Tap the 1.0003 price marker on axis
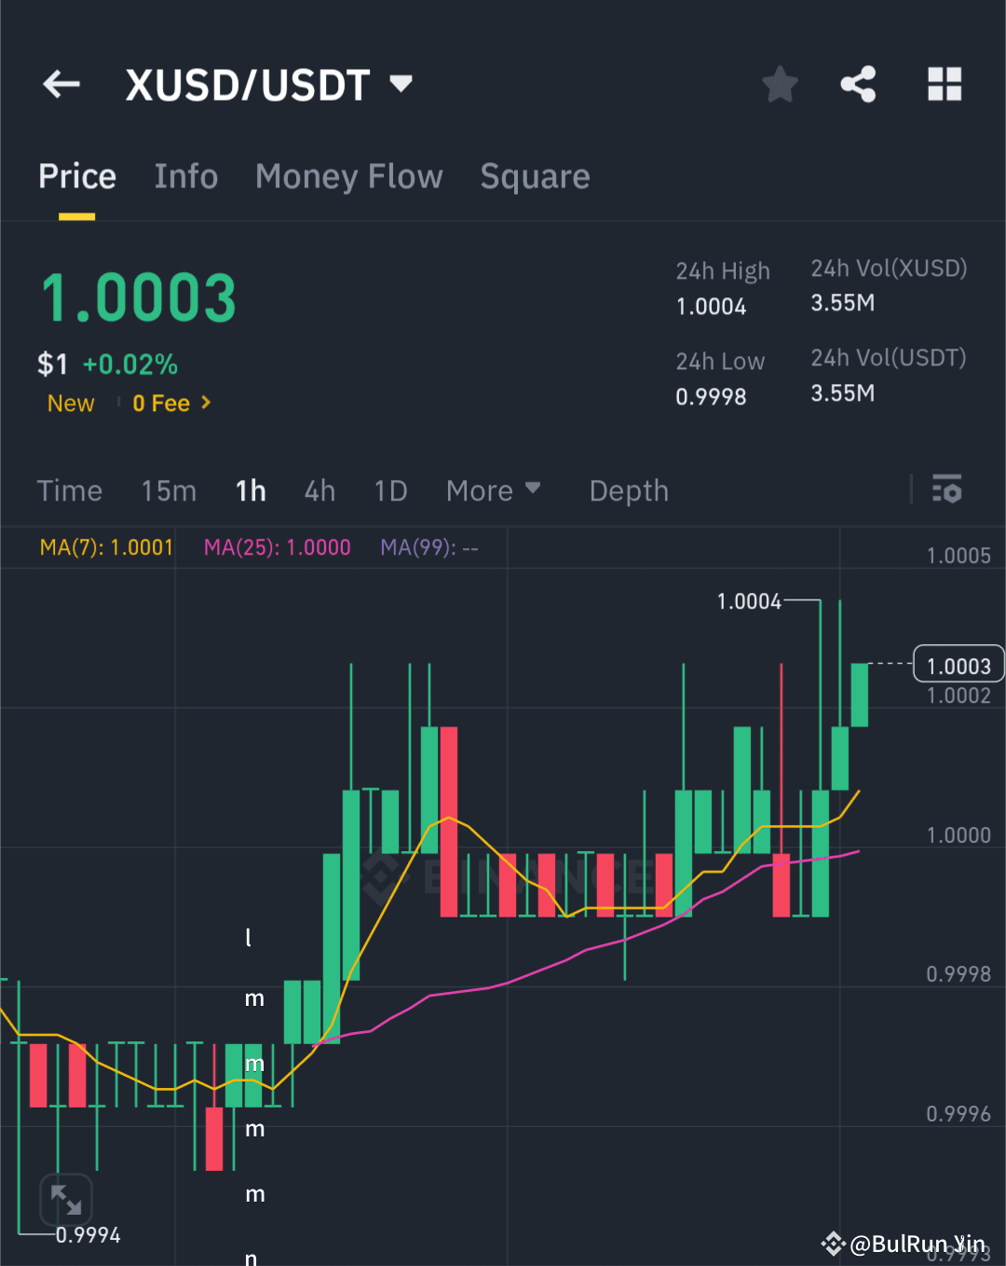 [958, 666]
